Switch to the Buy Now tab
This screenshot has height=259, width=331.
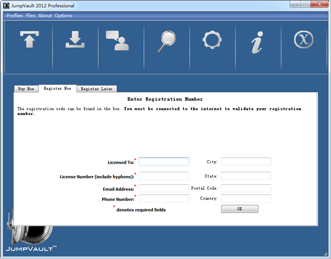click(26, 89)
